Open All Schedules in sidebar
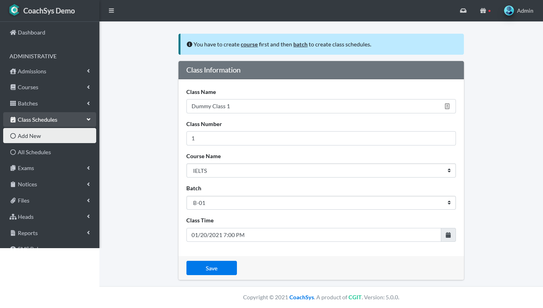Viewport: 543px width, 308px height. [x=34, y=152]
